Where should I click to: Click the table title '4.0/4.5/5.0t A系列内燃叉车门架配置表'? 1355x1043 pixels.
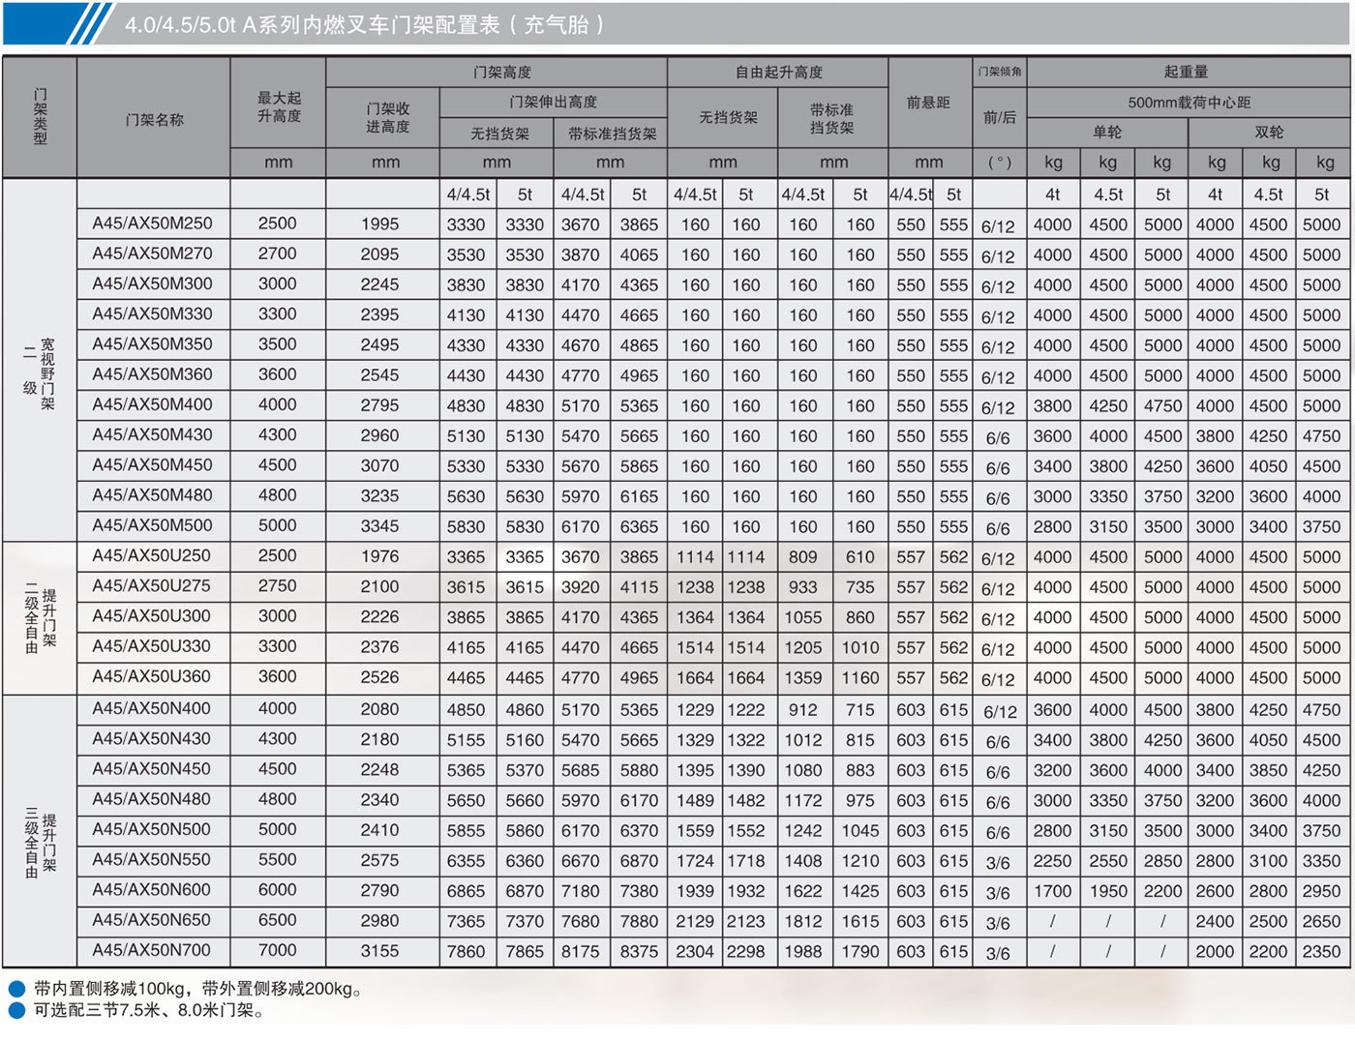312,25
